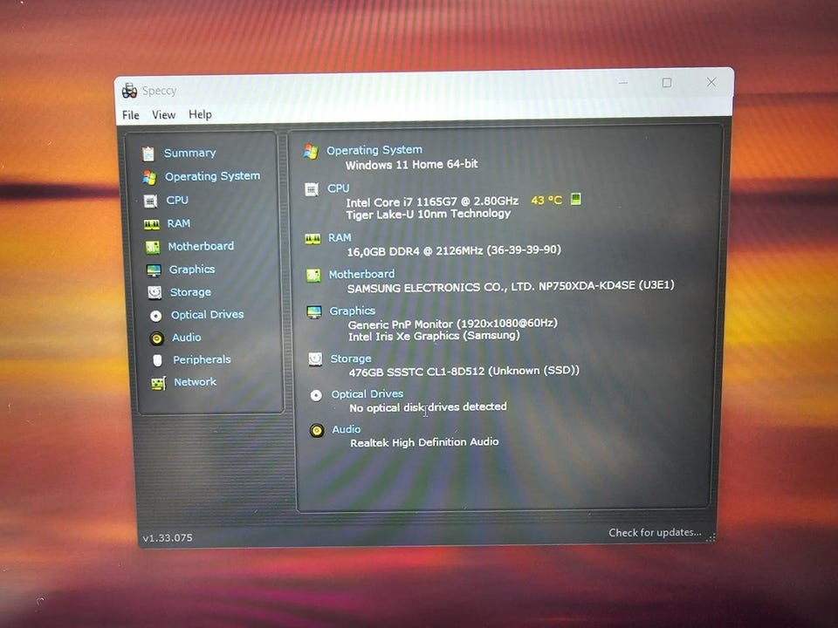Click No optical disk drives detected text
Screen dimensions: 838x628
point(428,407)
